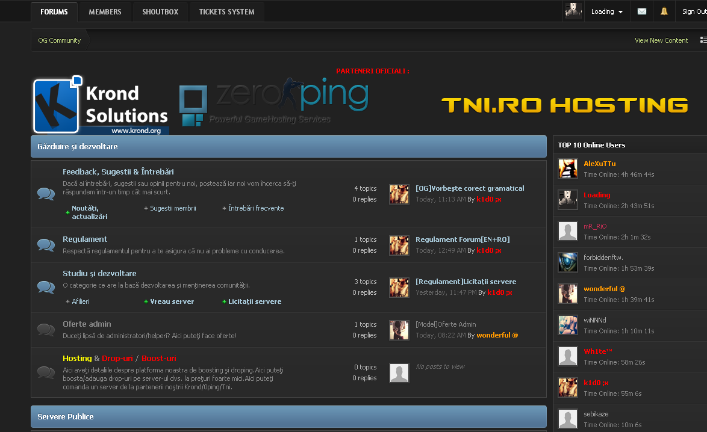The width and height of the screenshot is (707, 432).
Task: View Loading's avatar in Top 10 Online Users
Action: coord(568,200)
